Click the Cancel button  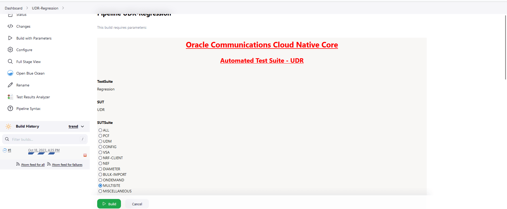[137, 204]
